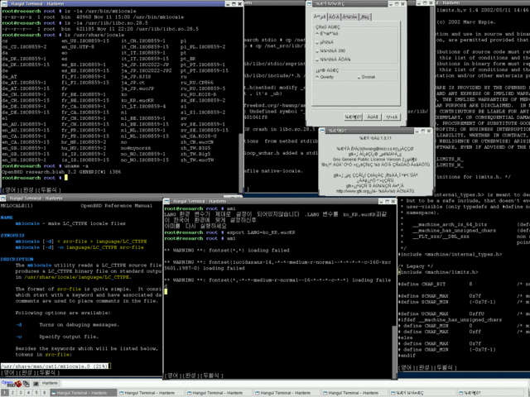Open window menu icon of the about dialog
This screenshot has height=397, width=530.
point(323,131)
